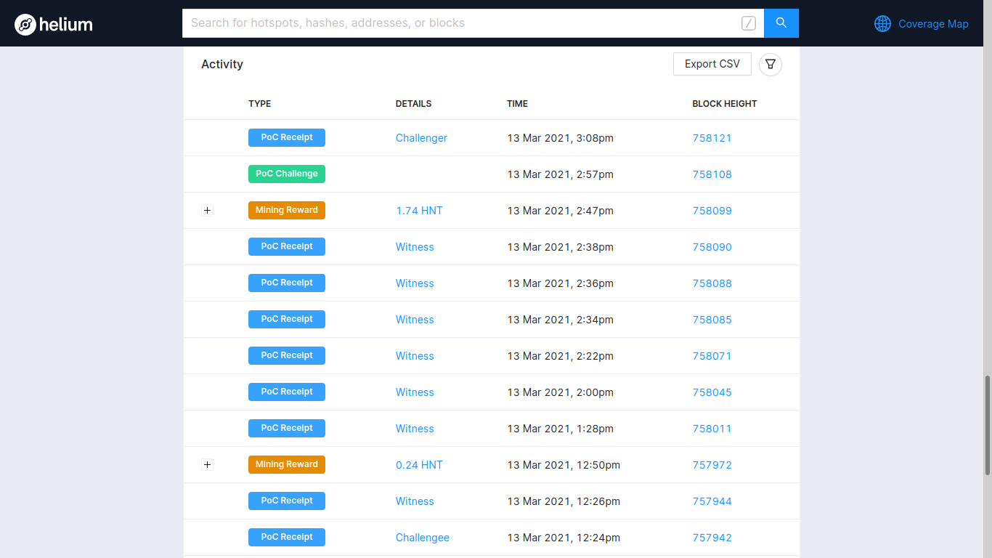The image size is (992, 558).
Task: Expand the 1.74 HNT Mining Reward row
Action: pyautogui.click(x=207, y=211)
